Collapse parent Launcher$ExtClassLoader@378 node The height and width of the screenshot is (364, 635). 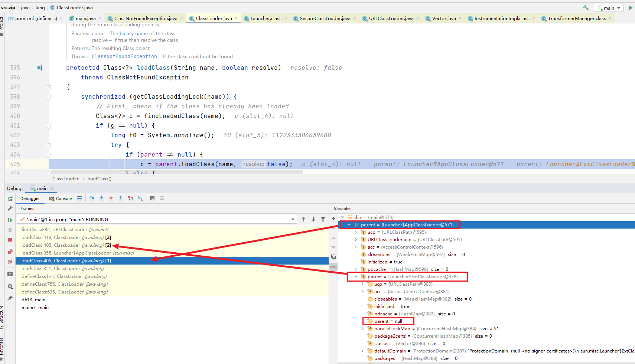[x=356, y=276]
